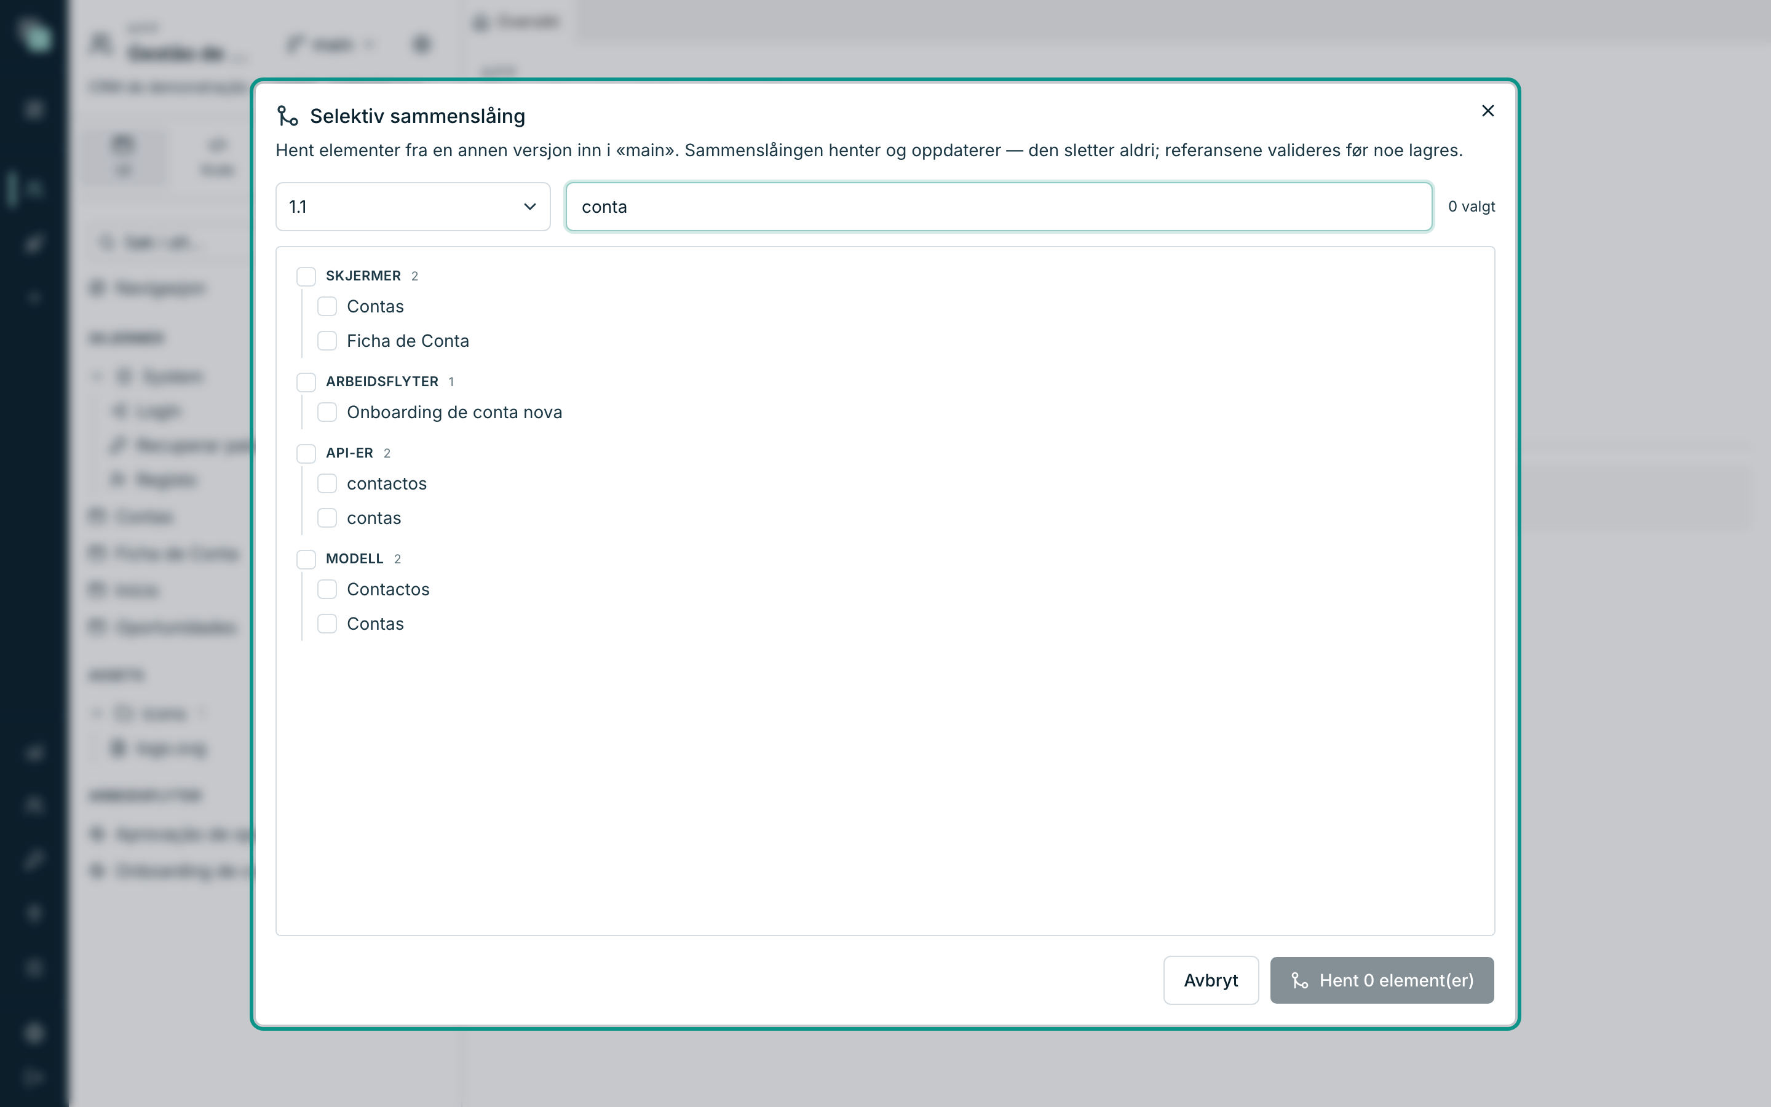Check Contas under SKJERMER
This screenshot has height=1107, width=1771.
327,306
